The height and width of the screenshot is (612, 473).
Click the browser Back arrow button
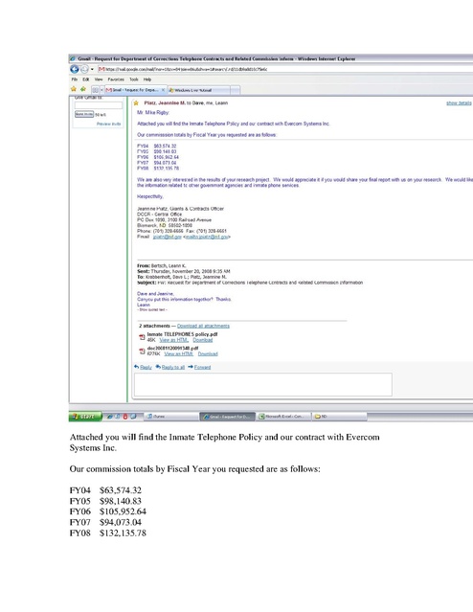pos(74,69)
